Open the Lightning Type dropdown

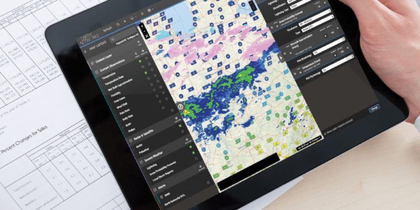(301, 4)
